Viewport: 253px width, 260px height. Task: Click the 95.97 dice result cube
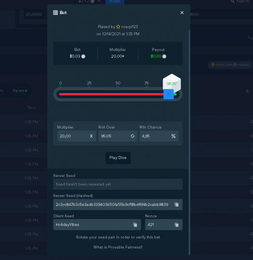tap(172, 83)
